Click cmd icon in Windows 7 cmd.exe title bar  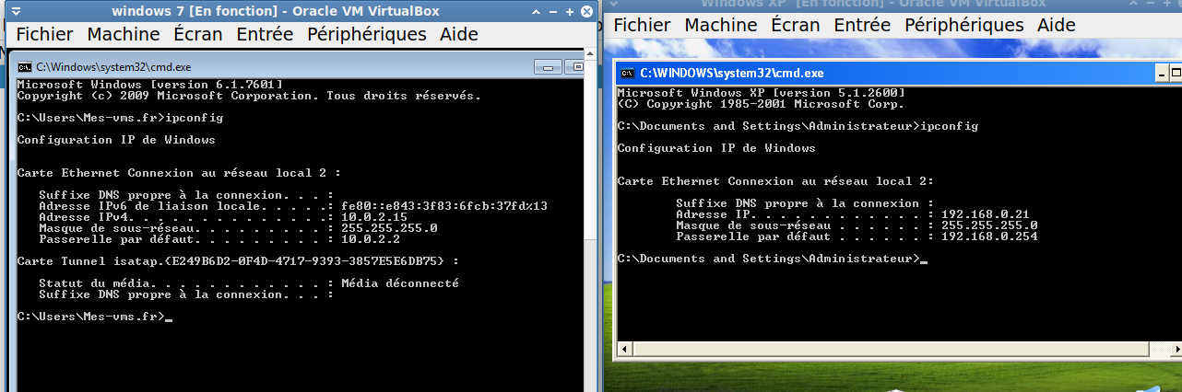click(26, 66)
